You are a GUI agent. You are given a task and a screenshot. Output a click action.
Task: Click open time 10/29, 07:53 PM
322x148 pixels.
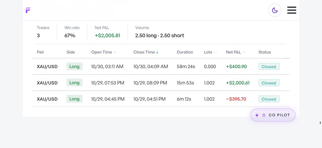click(x=108, y=83)
